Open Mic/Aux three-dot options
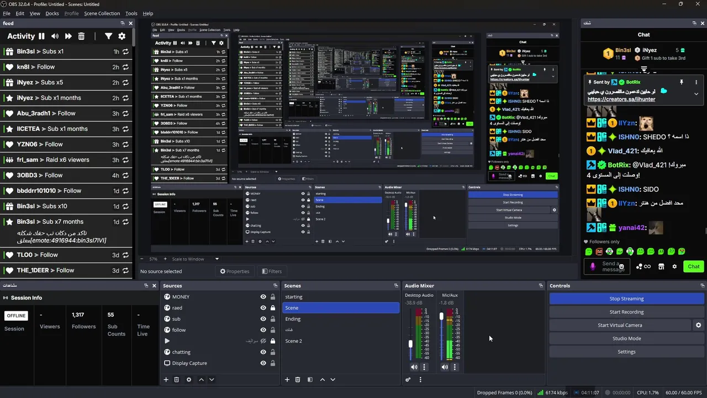Screen dimensions: 707x398 tap(455, 367)
